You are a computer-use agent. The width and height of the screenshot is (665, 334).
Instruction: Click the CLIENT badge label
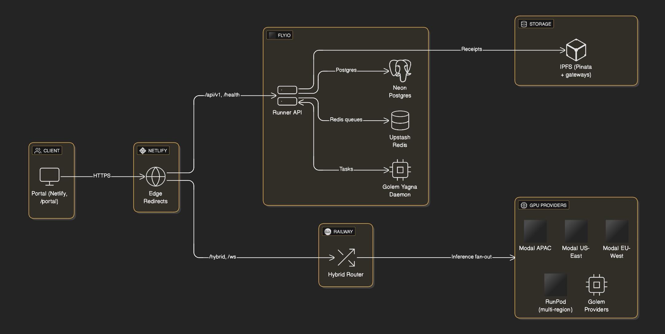[51, 150]
